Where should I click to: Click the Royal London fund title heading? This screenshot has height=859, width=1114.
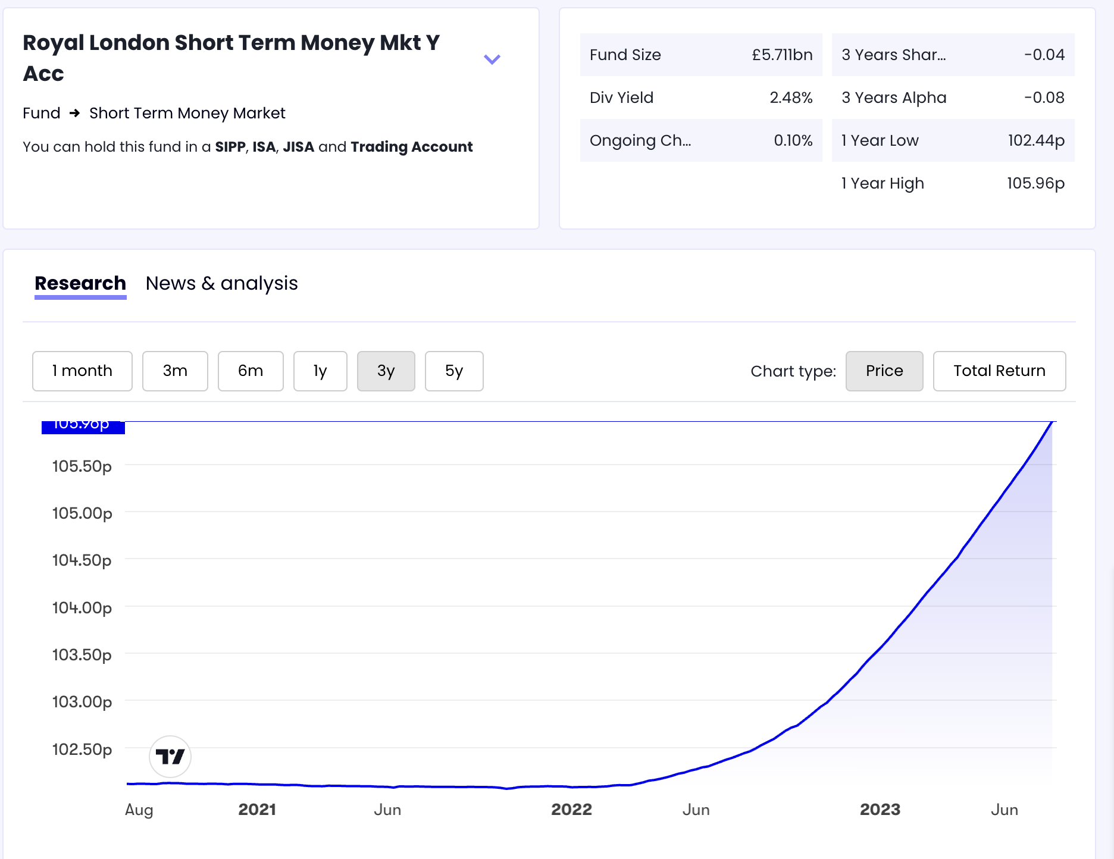[x=231, y=58]
